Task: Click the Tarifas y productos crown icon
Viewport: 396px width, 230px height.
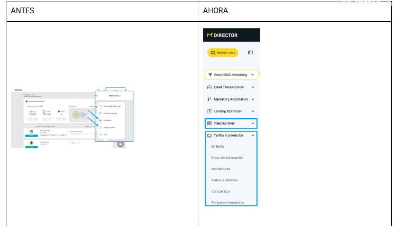Action: [x=210, y=135]
